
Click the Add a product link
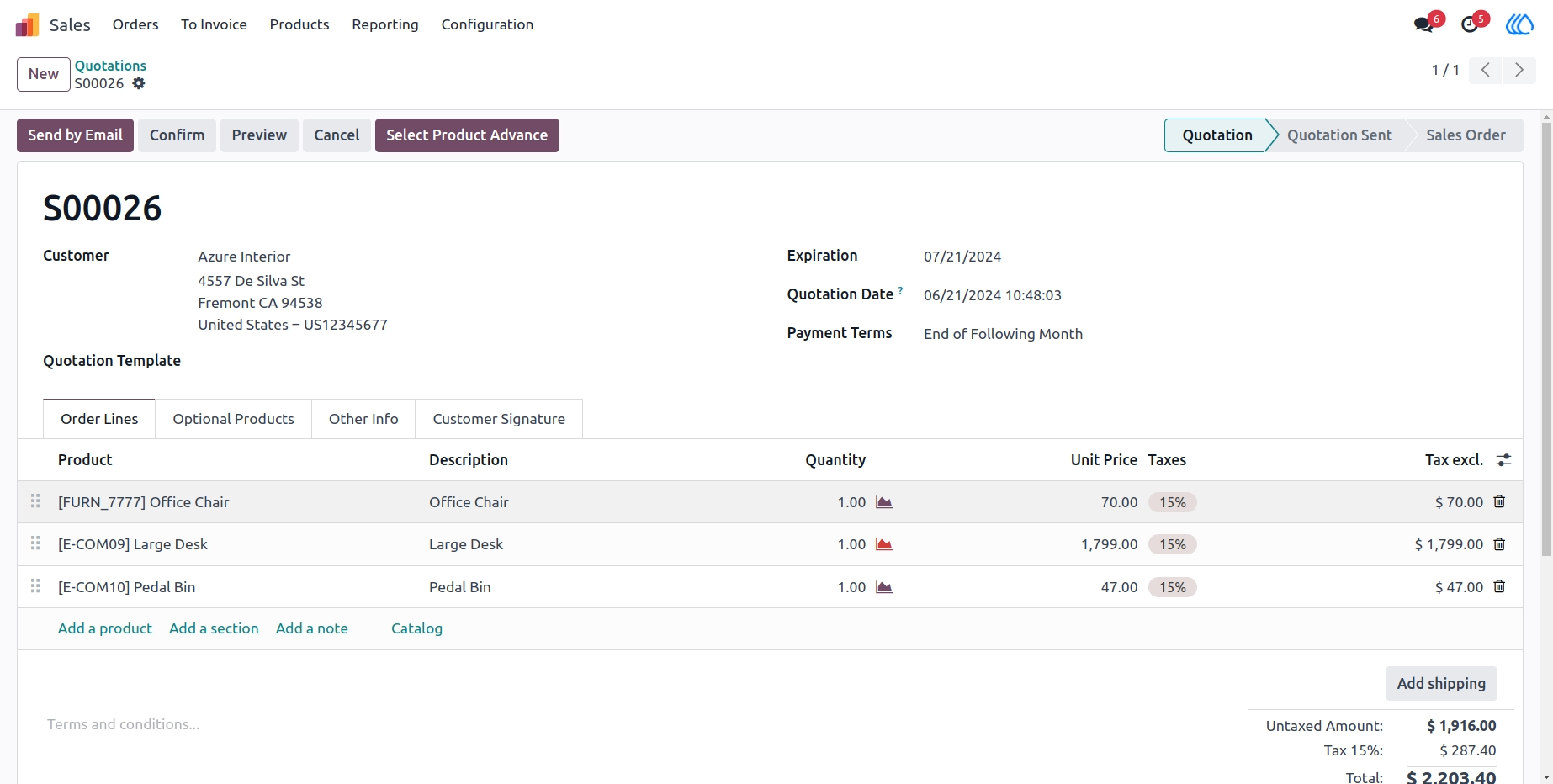pyautogui.click(x=105, y=628)
